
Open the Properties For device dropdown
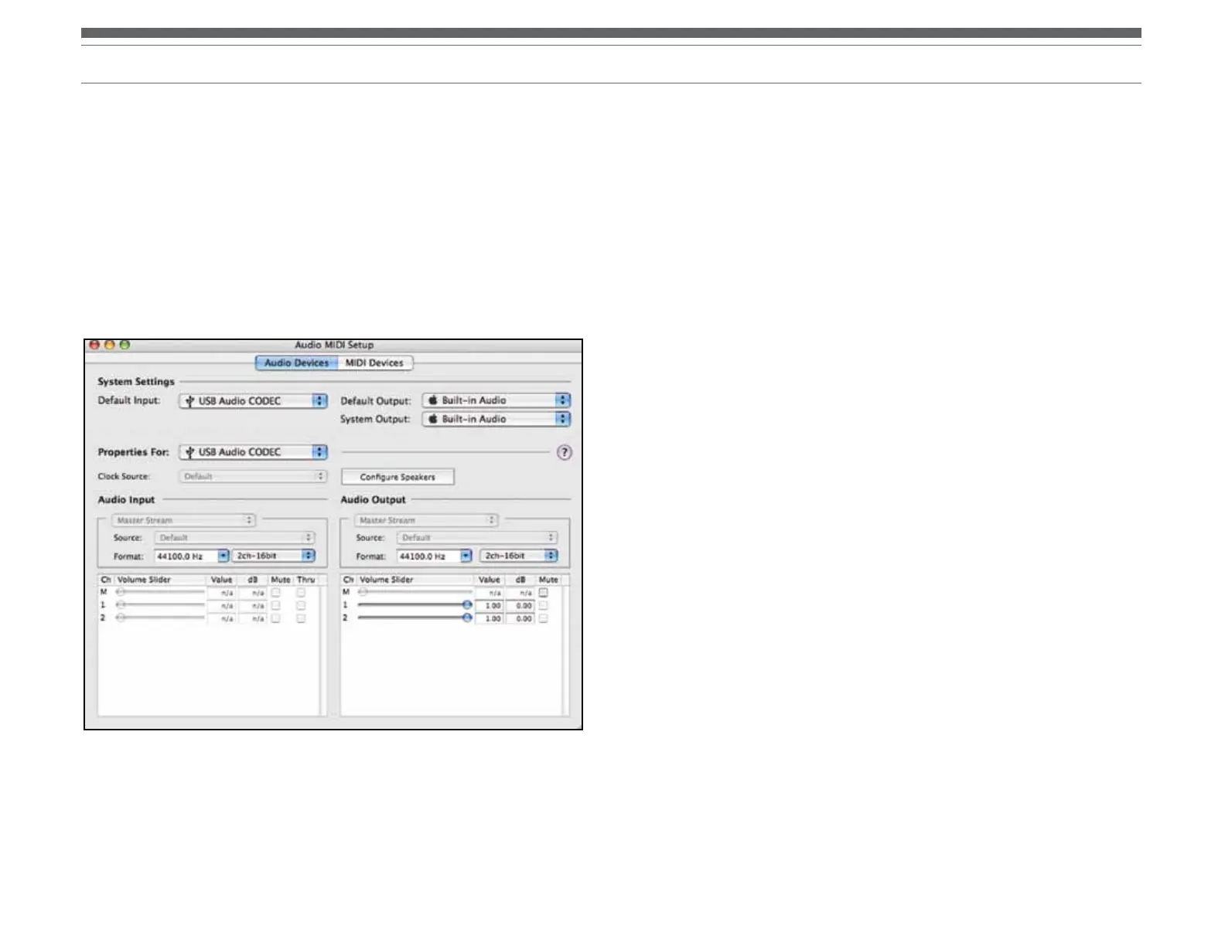coord(254,452)
